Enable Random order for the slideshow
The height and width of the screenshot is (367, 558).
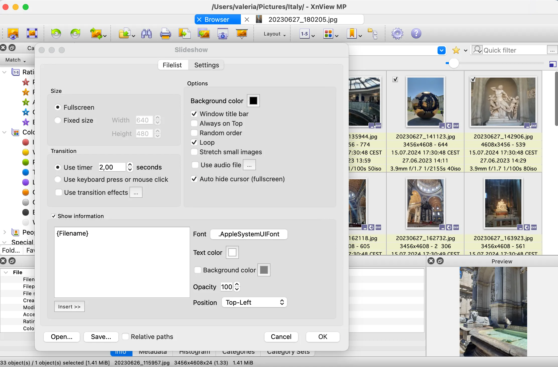[194, 133]
